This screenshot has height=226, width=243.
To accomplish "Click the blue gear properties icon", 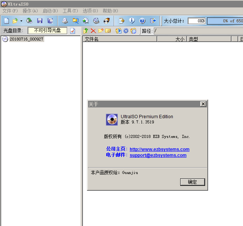I will (126, 31).
